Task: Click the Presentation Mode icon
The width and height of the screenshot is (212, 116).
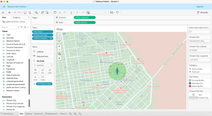Action: tap(117, 13)
